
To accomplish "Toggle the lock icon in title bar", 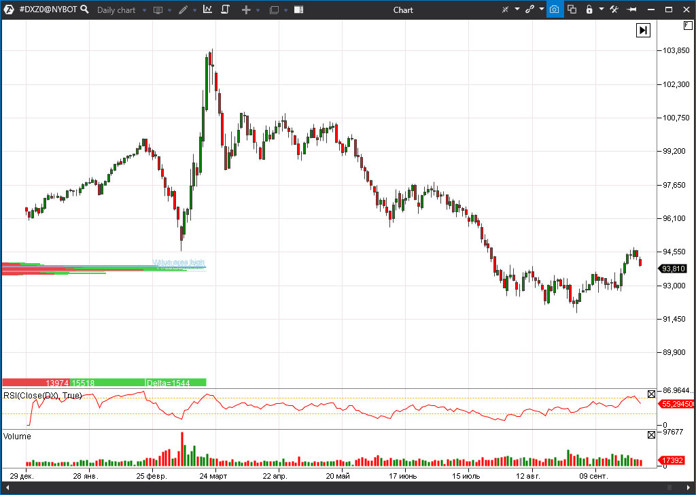I will click(589, 10).
